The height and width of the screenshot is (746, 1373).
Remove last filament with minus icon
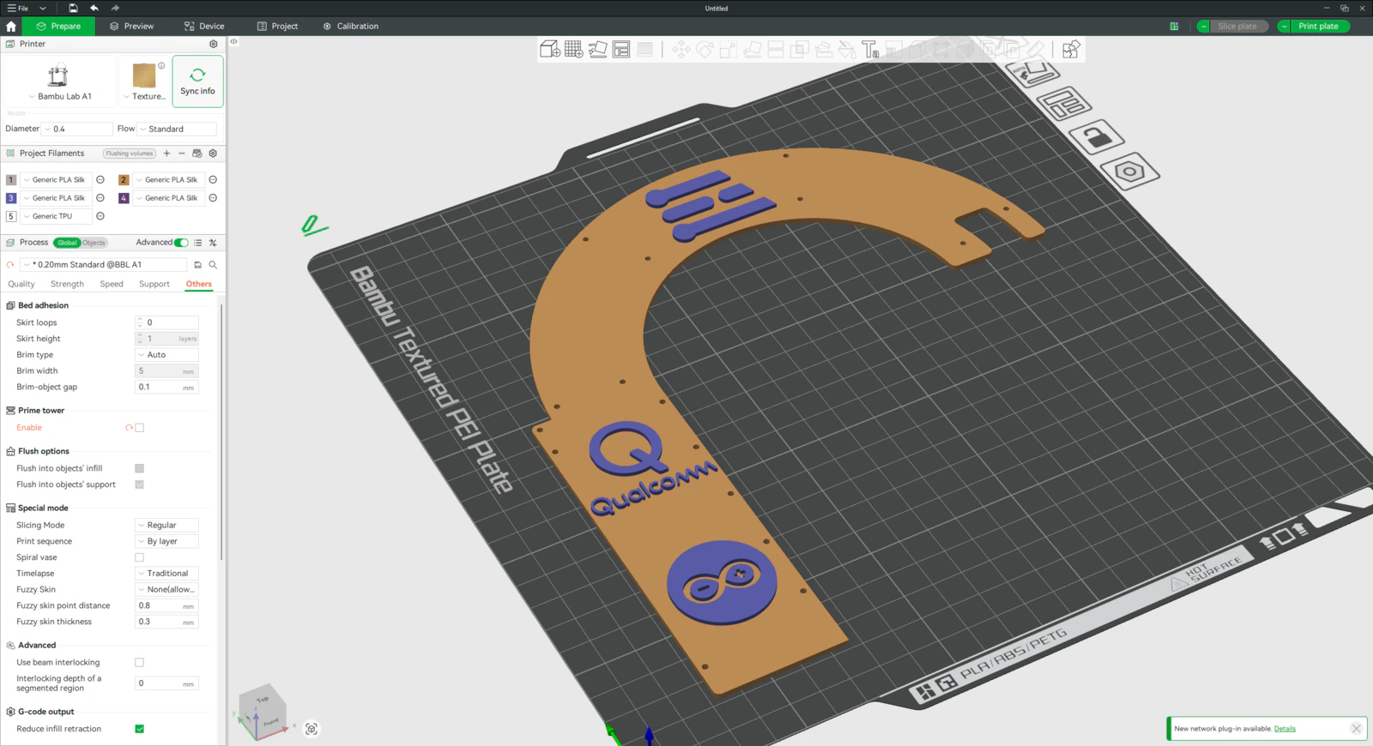[x=181, y=153]
